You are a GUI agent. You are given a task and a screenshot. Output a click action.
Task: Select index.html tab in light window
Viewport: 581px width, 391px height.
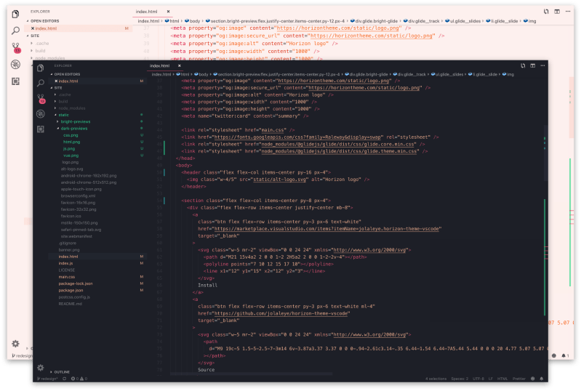[147, 12]
